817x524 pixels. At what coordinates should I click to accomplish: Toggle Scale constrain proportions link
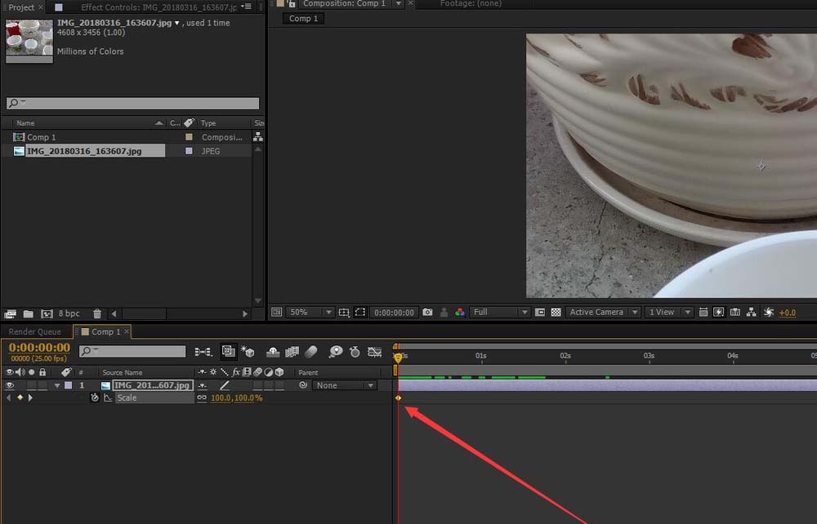202,398
